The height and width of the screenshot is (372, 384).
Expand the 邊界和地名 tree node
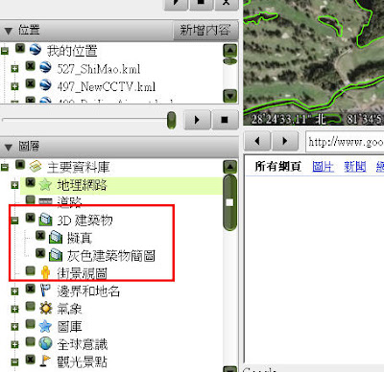14,291
